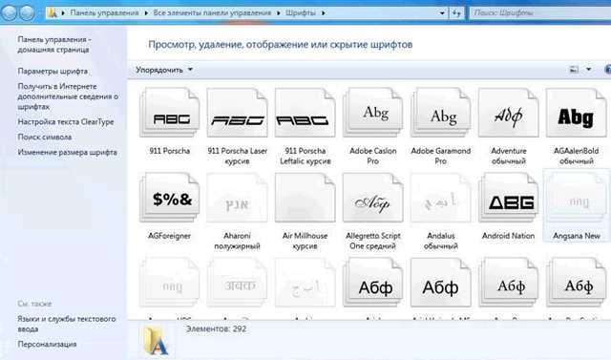
Task: Click the Элементов: 292 status text
Action: pyautogui.click(x=217, y=328)
